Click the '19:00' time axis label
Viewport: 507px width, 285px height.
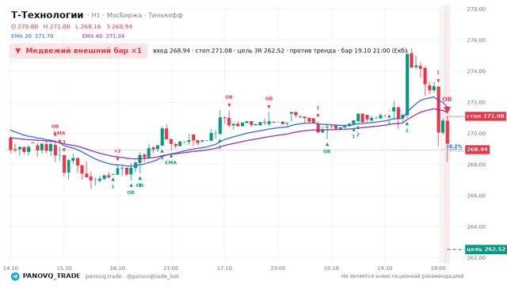[438, 268]
